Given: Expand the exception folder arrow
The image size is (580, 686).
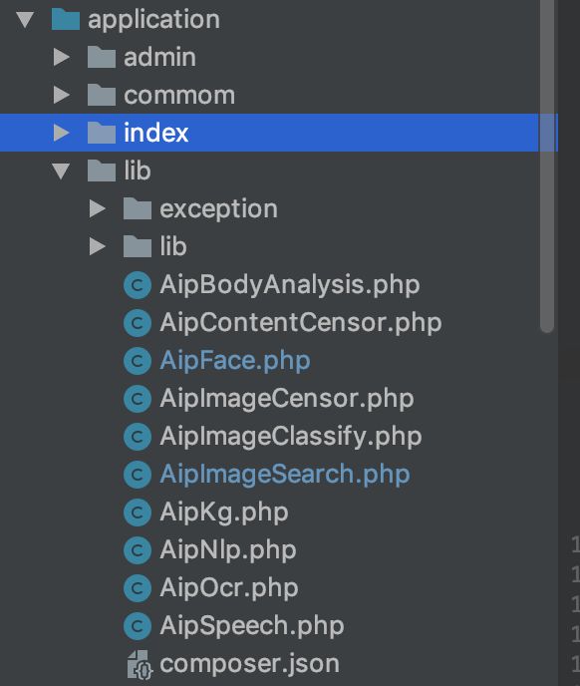Looking at the screenshot, I should click(97, 208).
